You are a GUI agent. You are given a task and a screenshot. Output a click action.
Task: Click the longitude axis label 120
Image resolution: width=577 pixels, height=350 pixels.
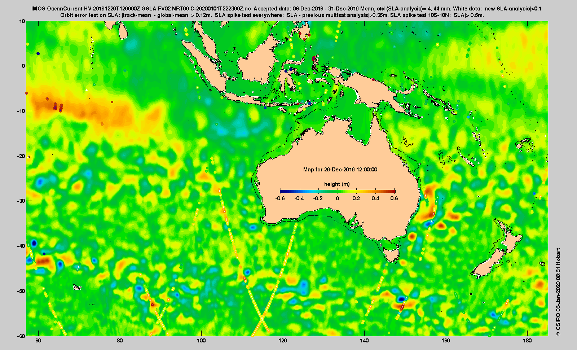coord(283,341)
